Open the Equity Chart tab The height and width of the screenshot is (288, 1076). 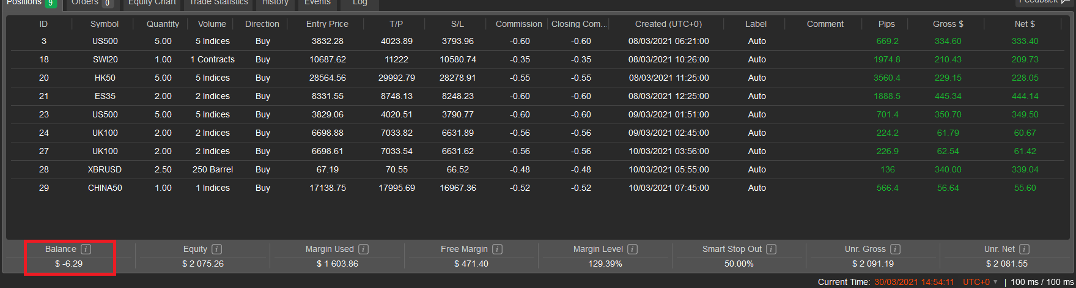click(x=152, y=3)
